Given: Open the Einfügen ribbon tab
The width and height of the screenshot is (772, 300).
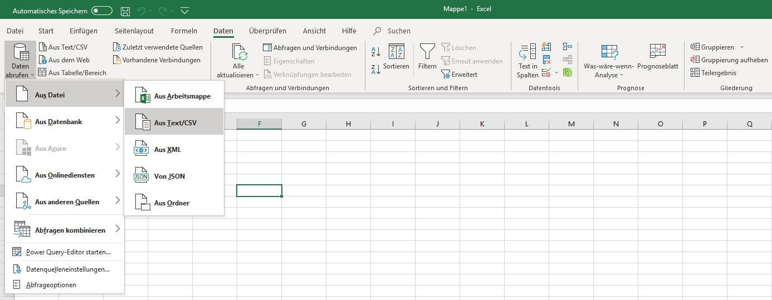Looking at the screenshot, I should click(84, 31).
